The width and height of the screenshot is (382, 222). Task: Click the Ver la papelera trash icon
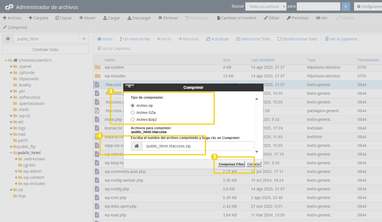341,39
